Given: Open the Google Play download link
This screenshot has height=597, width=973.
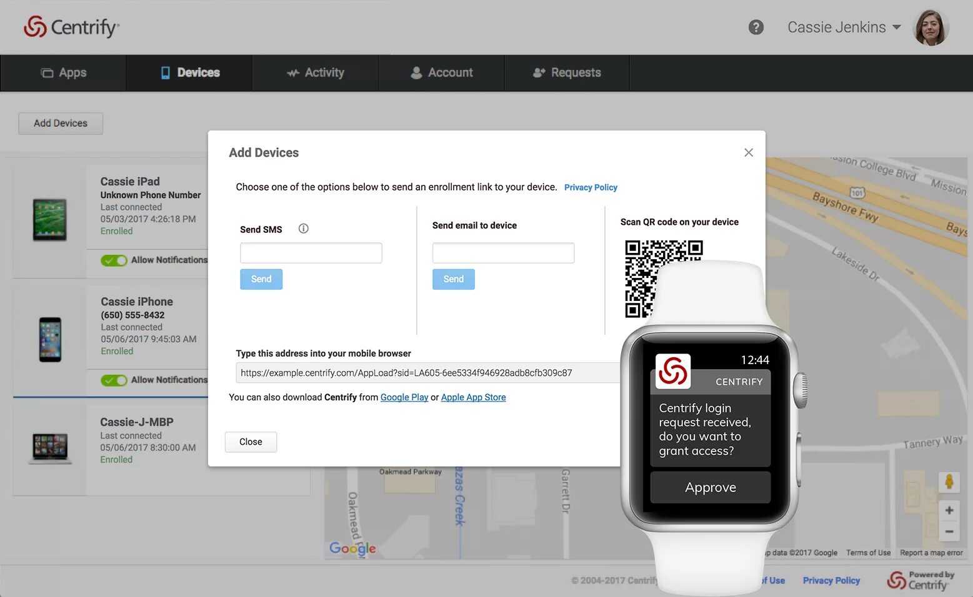Looking at the screenshot, I should [x=404, y=397].
